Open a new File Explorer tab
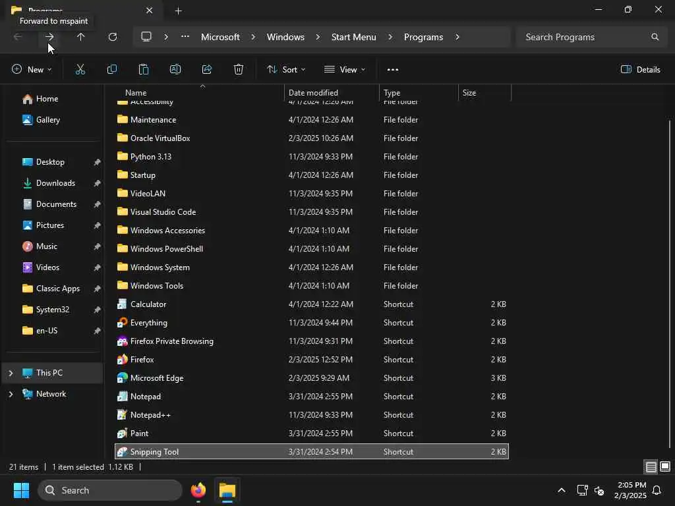 (x=178, y=11)
